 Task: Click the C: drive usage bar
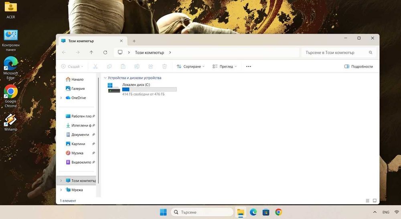click(149, 89)
